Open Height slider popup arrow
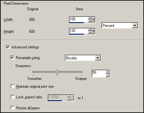The image size is (144, 113). tap(93, 31)
